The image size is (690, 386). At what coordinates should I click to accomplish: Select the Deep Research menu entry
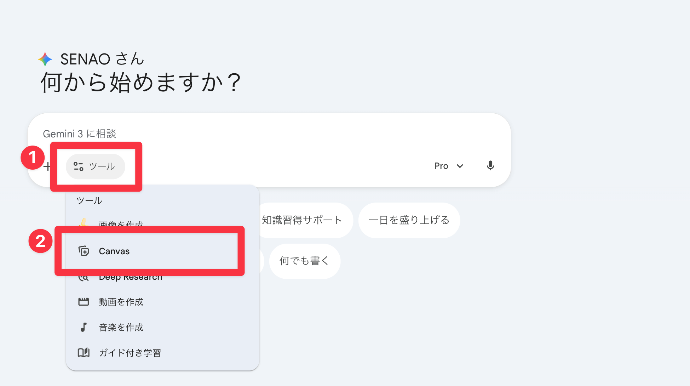pos(131,278)
